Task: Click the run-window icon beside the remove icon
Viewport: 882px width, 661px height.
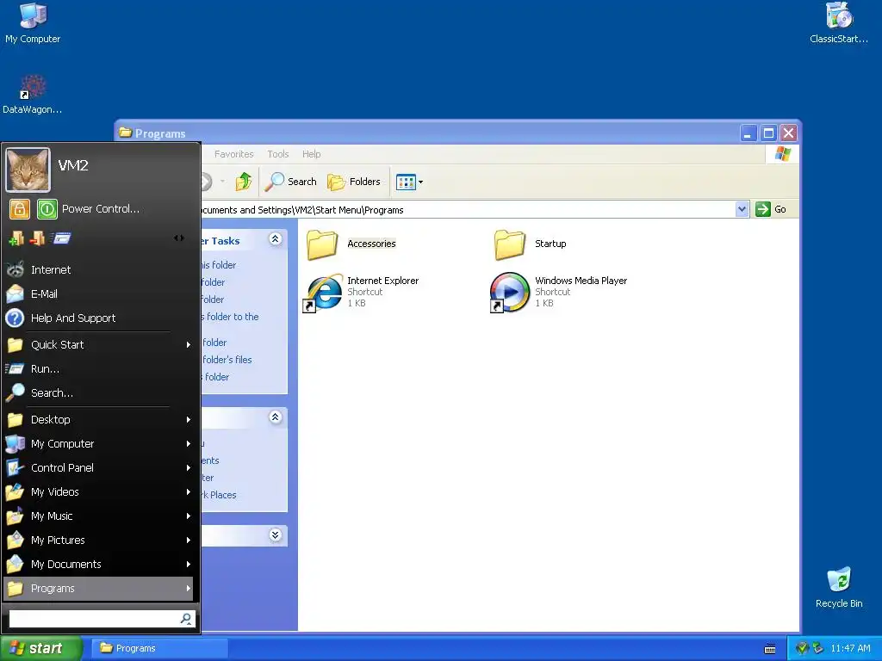Action: coord(61,238)
